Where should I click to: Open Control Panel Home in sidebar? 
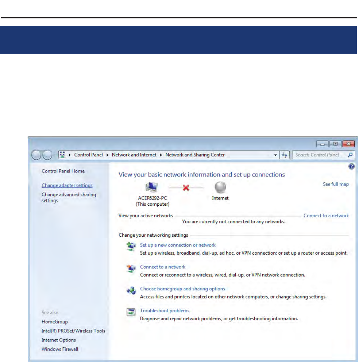63,171
